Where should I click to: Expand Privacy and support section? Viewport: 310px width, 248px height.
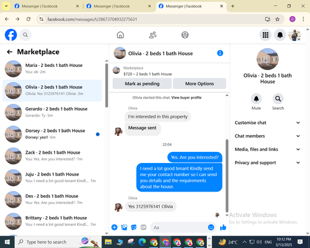267,162
